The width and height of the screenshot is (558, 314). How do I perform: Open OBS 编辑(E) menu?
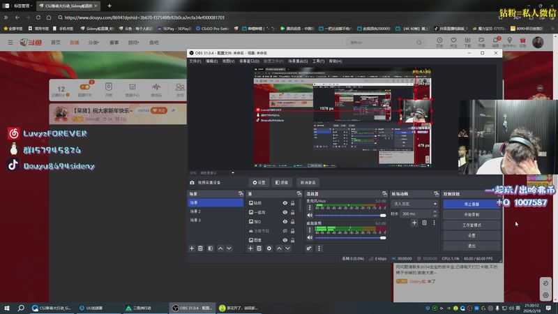[x=211, y=61]
